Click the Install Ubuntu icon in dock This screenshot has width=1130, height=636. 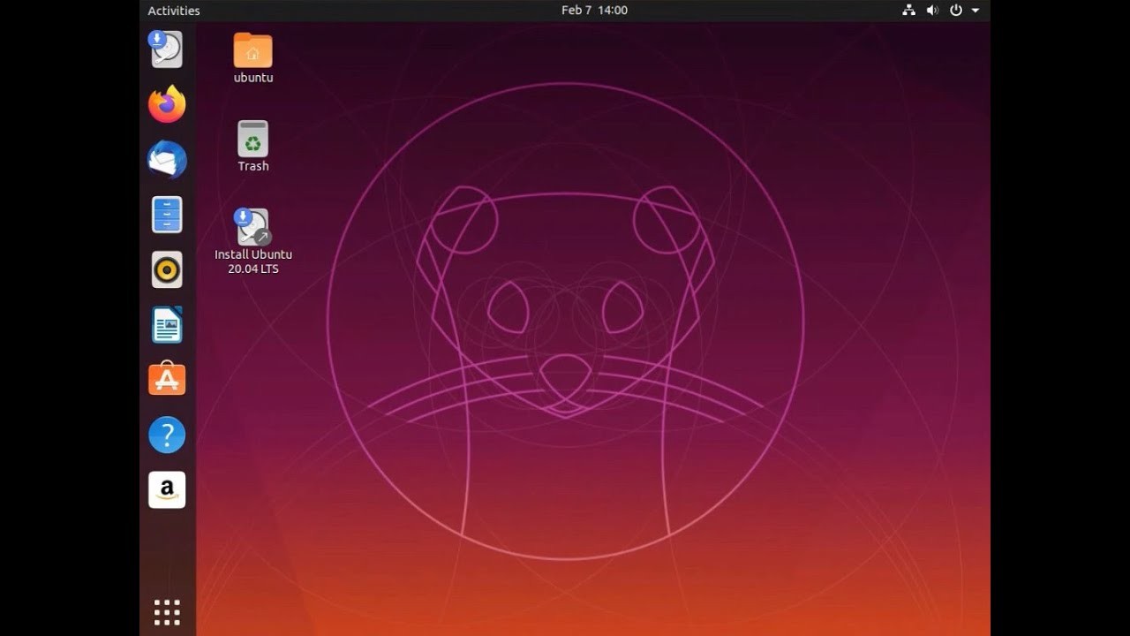pos(167,49)
